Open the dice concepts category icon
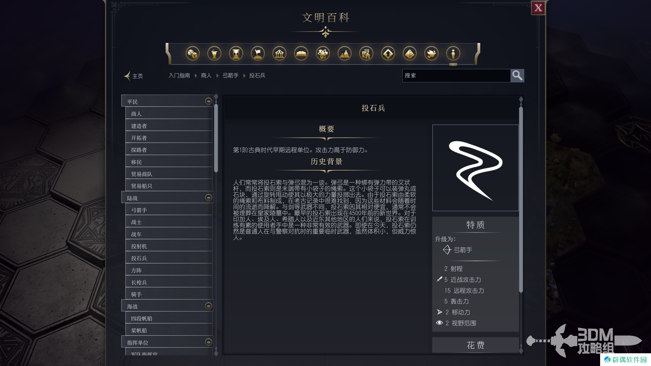Screen dimensions: 651x366 point(193,54)
